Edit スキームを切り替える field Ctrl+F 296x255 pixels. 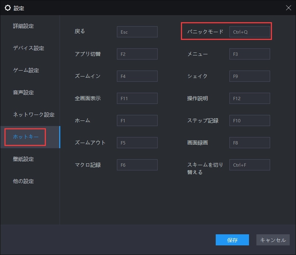tap(249, 165)
